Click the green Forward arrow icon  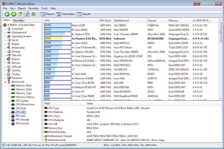[14, 14]
